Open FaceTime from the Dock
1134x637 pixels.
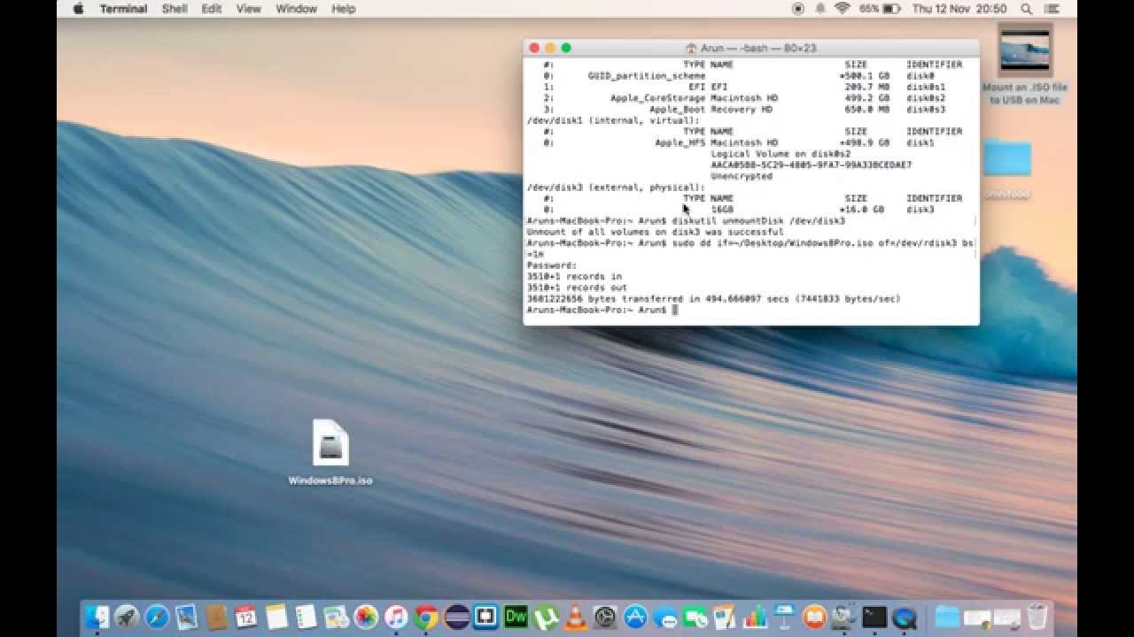[x=696, y=617]
